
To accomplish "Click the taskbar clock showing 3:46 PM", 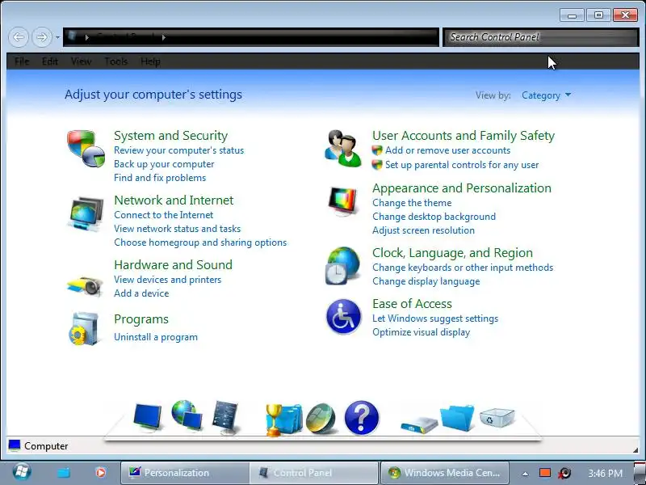I will click(x=605, y=473).
